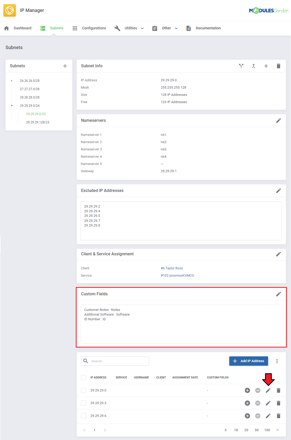Select subnet 29.29.29.128/25 in tree
291x440 pixels.
[38, 122]
